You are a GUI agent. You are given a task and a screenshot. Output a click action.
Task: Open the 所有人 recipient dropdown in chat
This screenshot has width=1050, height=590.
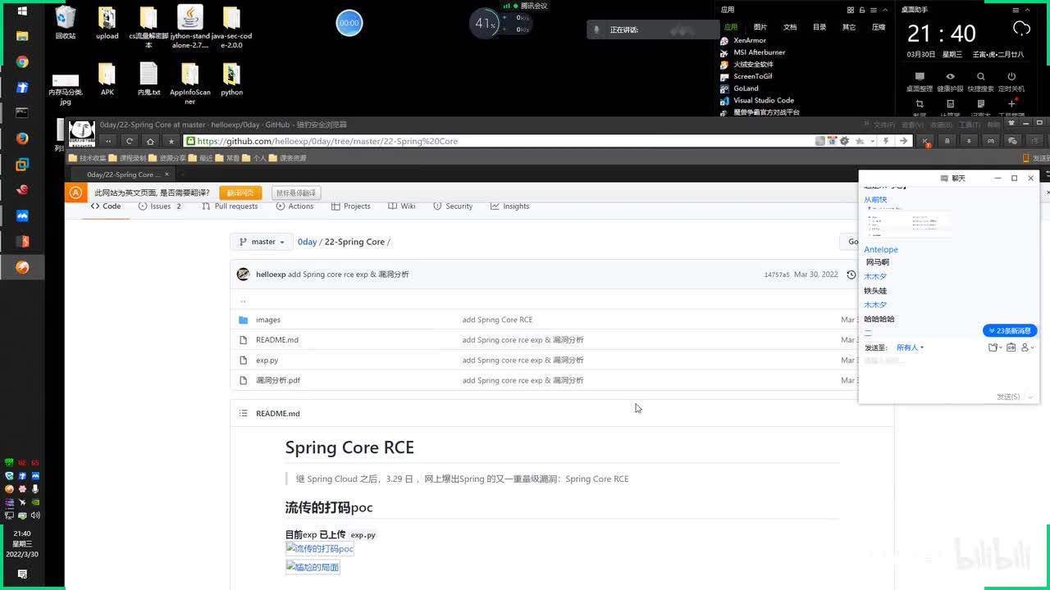[910, 347]
